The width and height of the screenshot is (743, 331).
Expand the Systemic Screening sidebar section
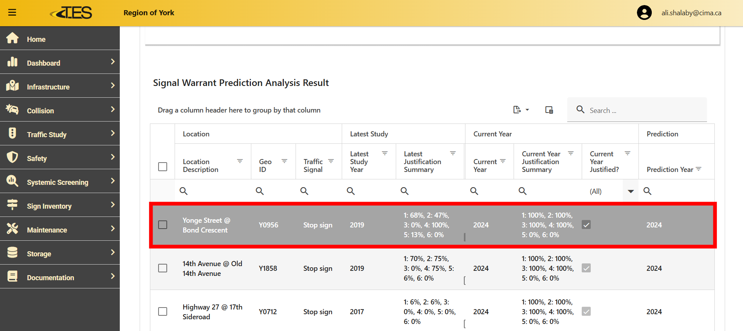60,182
